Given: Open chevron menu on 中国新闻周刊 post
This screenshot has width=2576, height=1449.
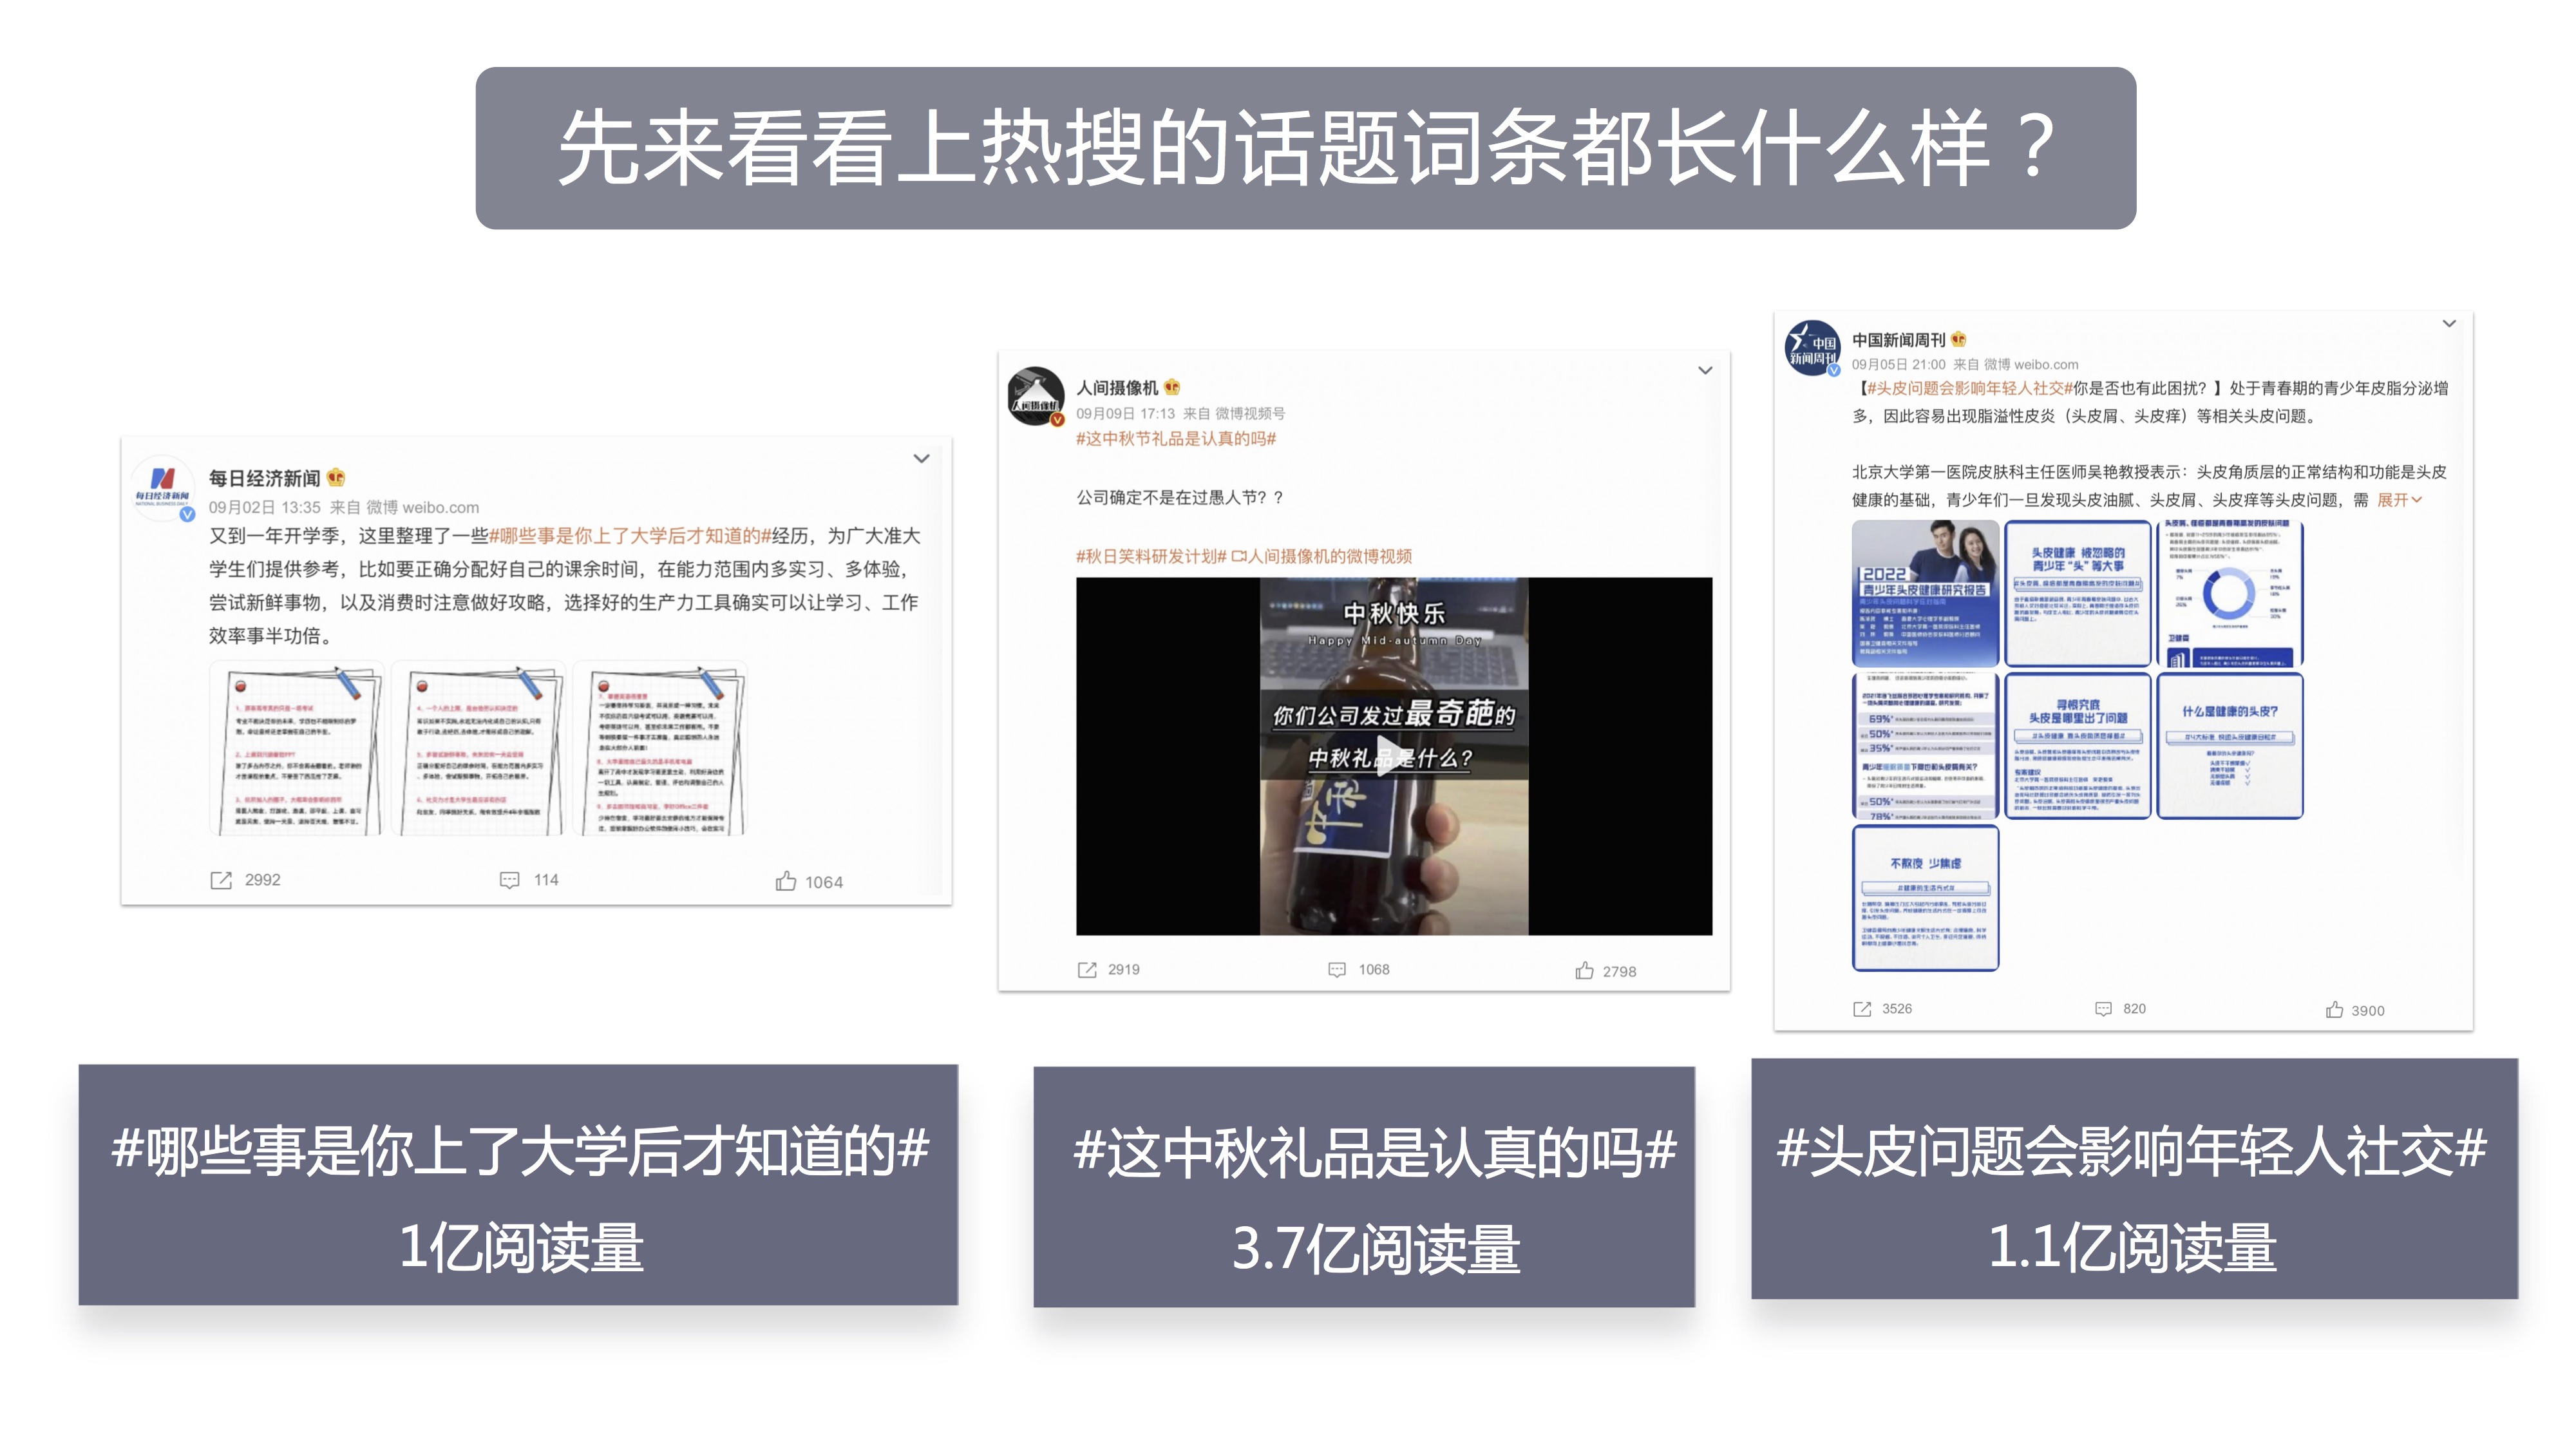Looking at the screenshot, I should pos(2449,324).
